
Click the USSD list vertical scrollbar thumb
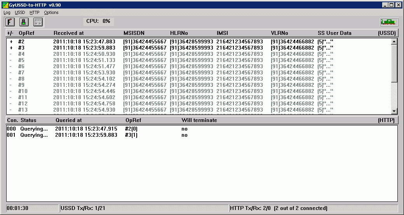click(x=394, y=63)
